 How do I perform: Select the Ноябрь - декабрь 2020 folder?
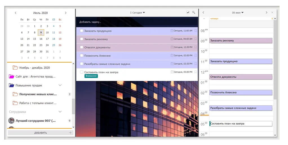pyautogui.click(x=34, y=68)
